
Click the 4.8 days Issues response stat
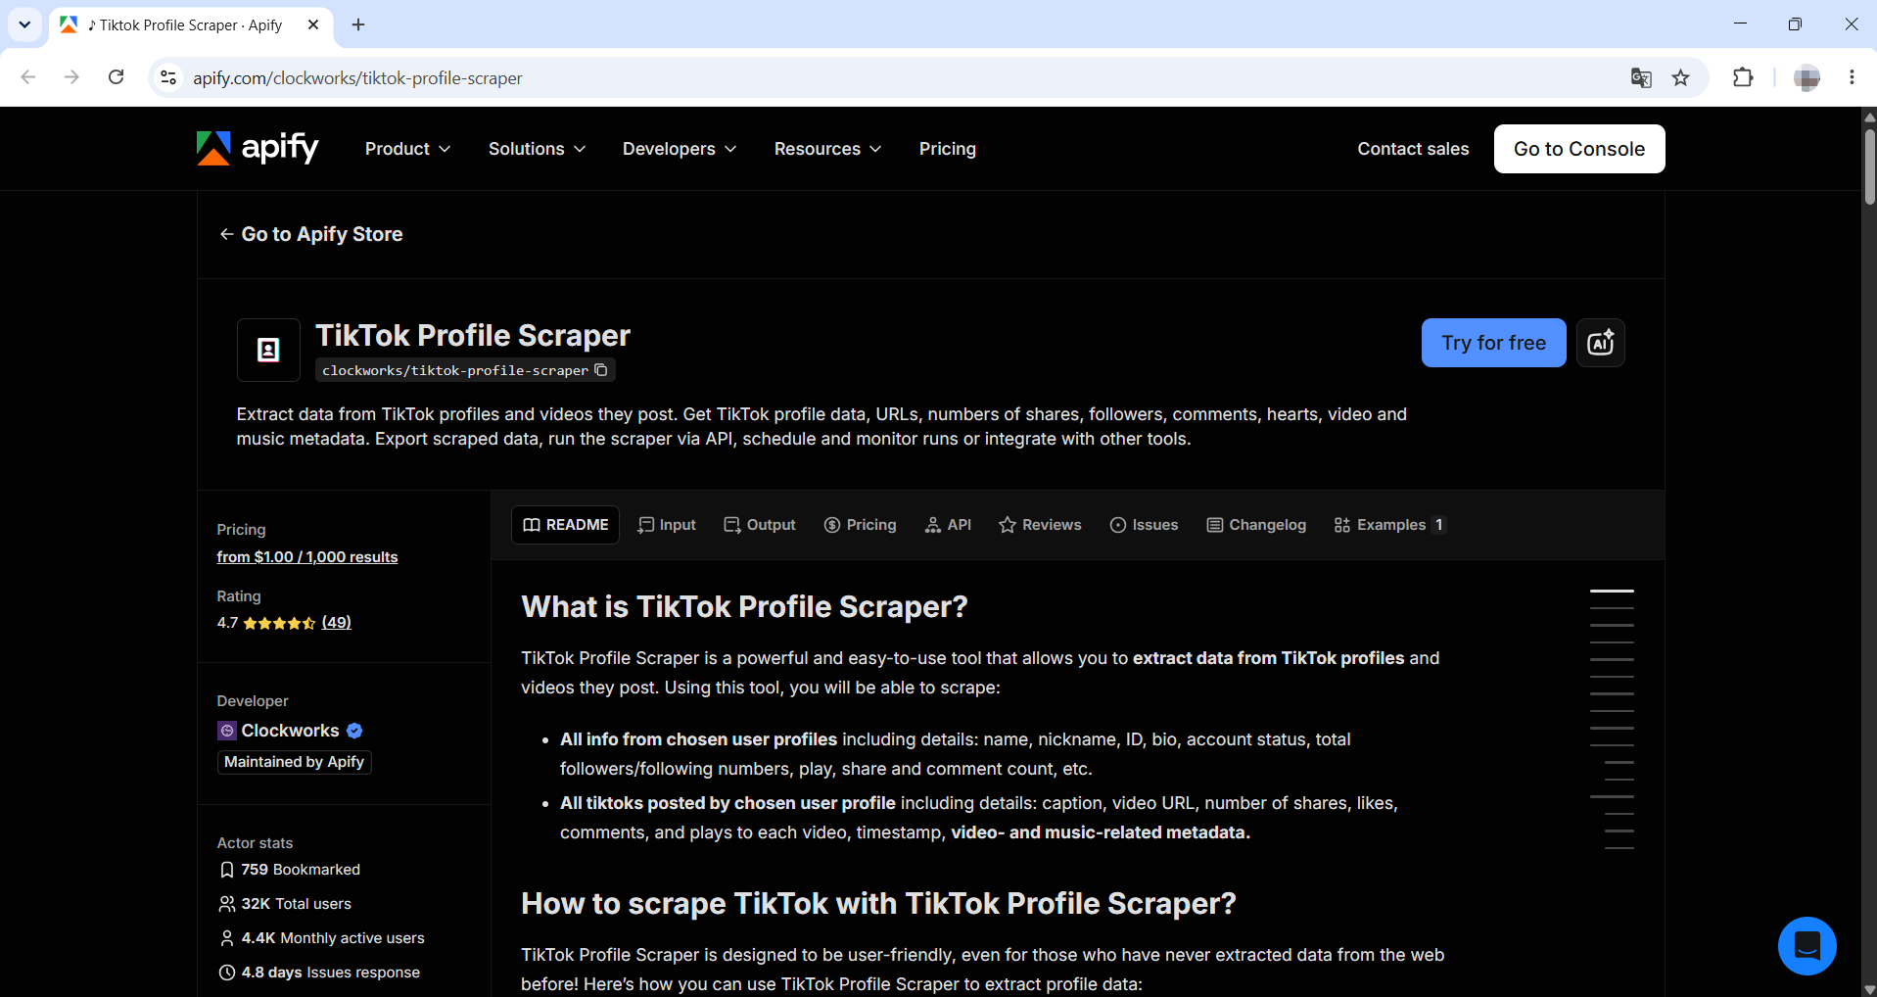(x=319, y=973)
